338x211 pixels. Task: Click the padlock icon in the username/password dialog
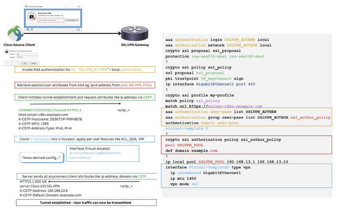tap(7, 52)
